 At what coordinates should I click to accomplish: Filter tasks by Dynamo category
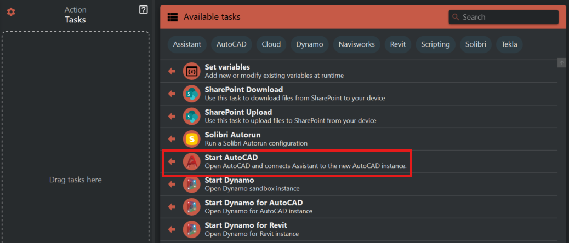(310, 44)
